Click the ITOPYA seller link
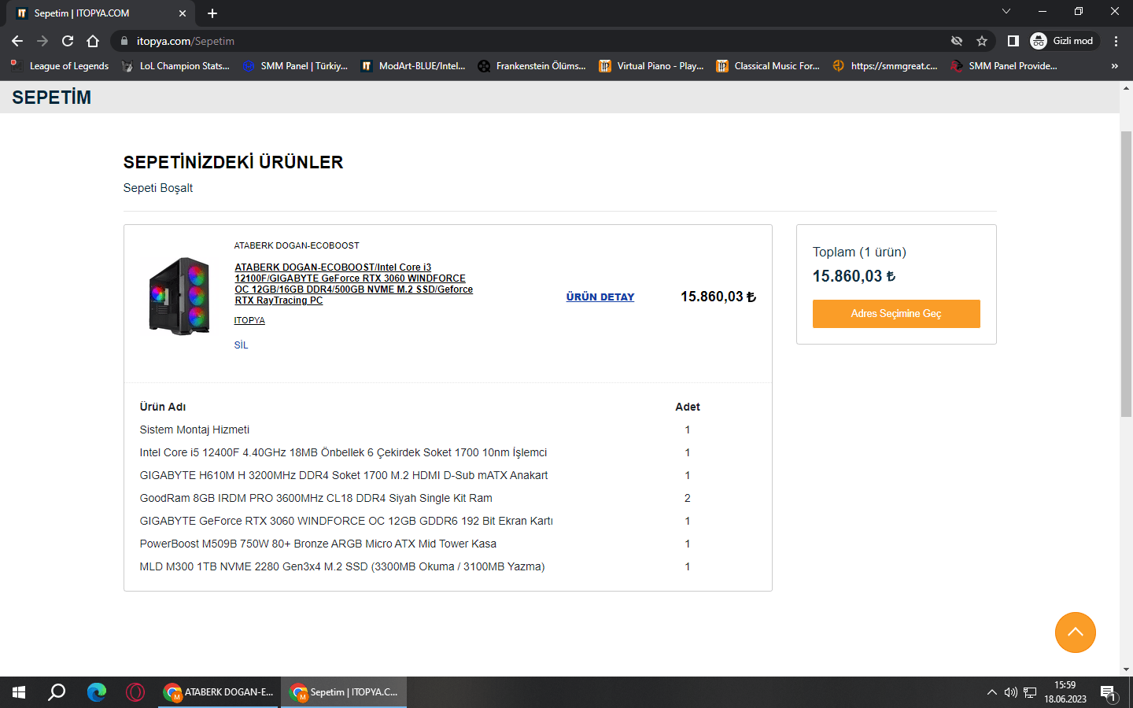Screen dimensions: 1133x708 point(249,320)
